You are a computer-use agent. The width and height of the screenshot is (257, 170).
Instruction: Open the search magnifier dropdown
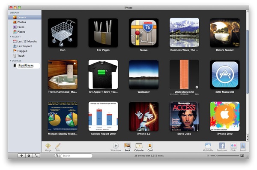point(57,155)
